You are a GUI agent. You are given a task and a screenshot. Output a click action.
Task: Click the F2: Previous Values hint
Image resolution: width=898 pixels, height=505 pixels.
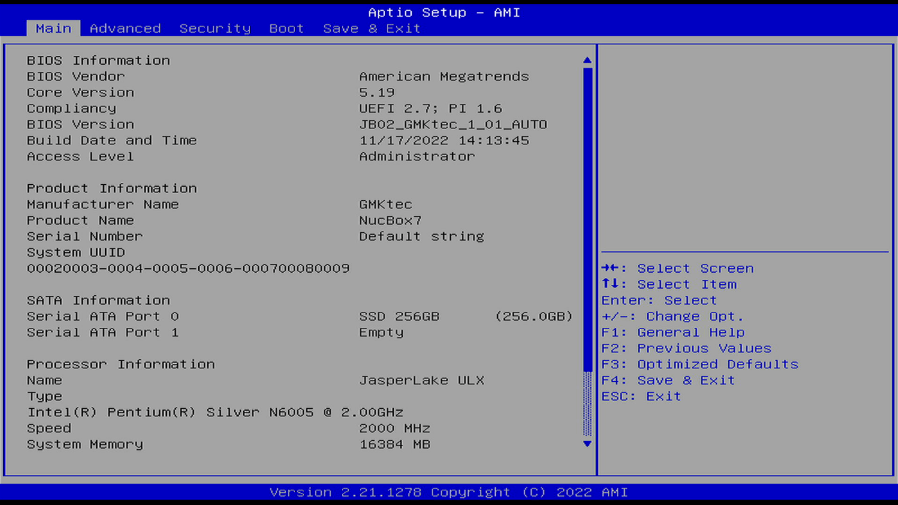pos(686,348)
